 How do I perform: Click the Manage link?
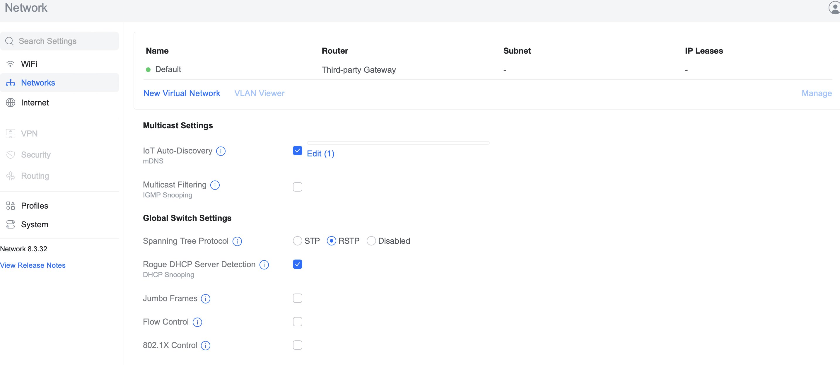(817, 94)
